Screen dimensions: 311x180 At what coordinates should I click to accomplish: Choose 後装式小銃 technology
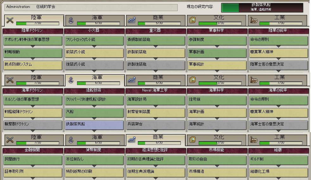[x=94, y=64]
